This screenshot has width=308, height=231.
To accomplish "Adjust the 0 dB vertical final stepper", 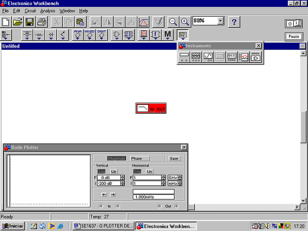I will [123, 178].
